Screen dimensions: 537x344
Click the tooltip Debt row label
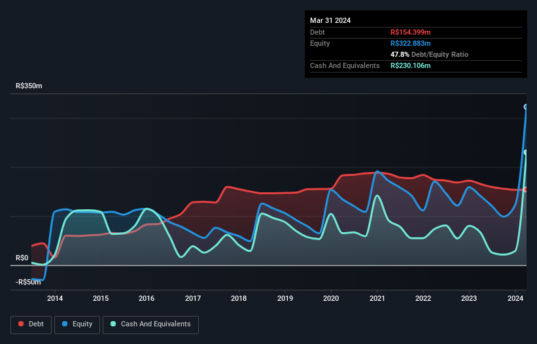coord(317,32)
